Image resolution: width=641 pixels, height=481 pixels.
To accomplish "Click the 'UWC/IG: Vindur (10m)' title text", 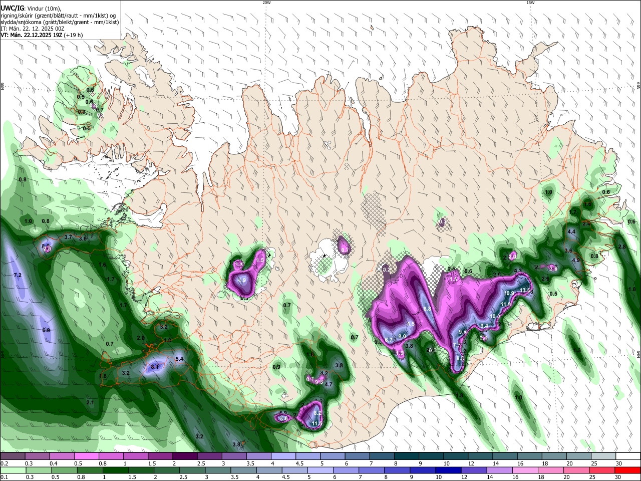I will coord(31,8).
